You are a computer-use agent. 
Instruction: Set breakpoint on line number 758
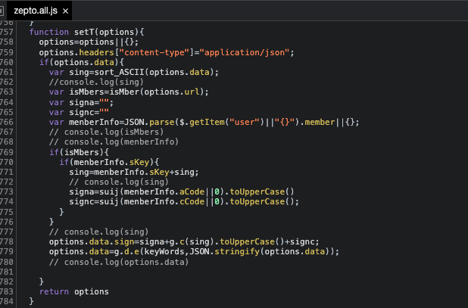click(x=7, y=42)
